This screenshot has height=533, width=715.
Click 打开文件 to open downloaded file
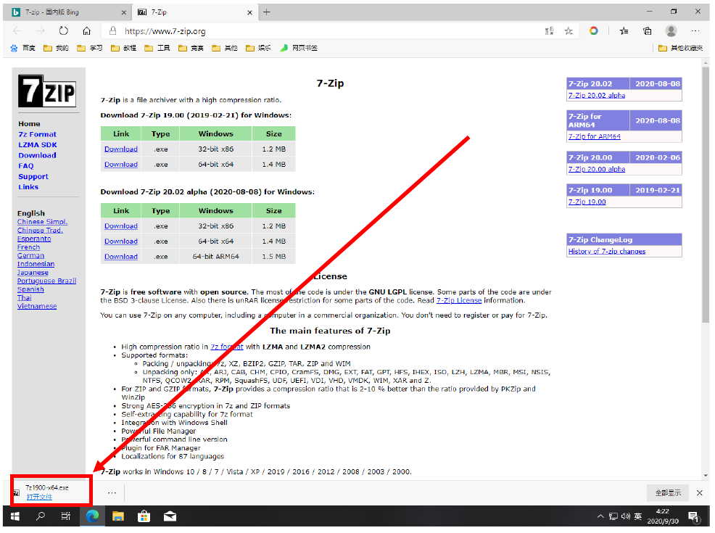click(x=39, y=497)
